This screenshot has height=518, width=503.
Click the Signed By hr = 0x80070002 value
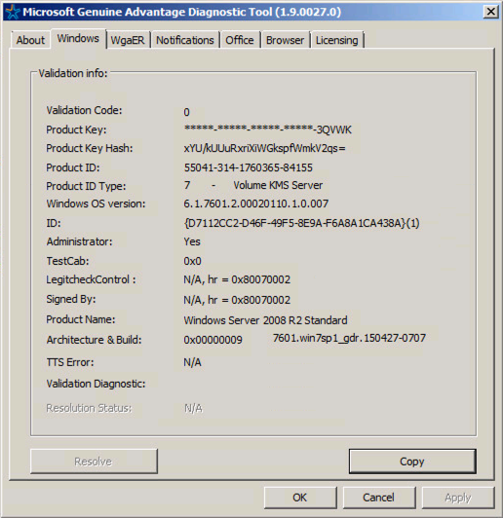pyautogui.click(x=237, y=300)
